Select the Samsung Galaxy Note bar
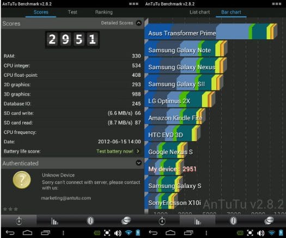This screenshot has width=286, height=238. click(186, 48)
